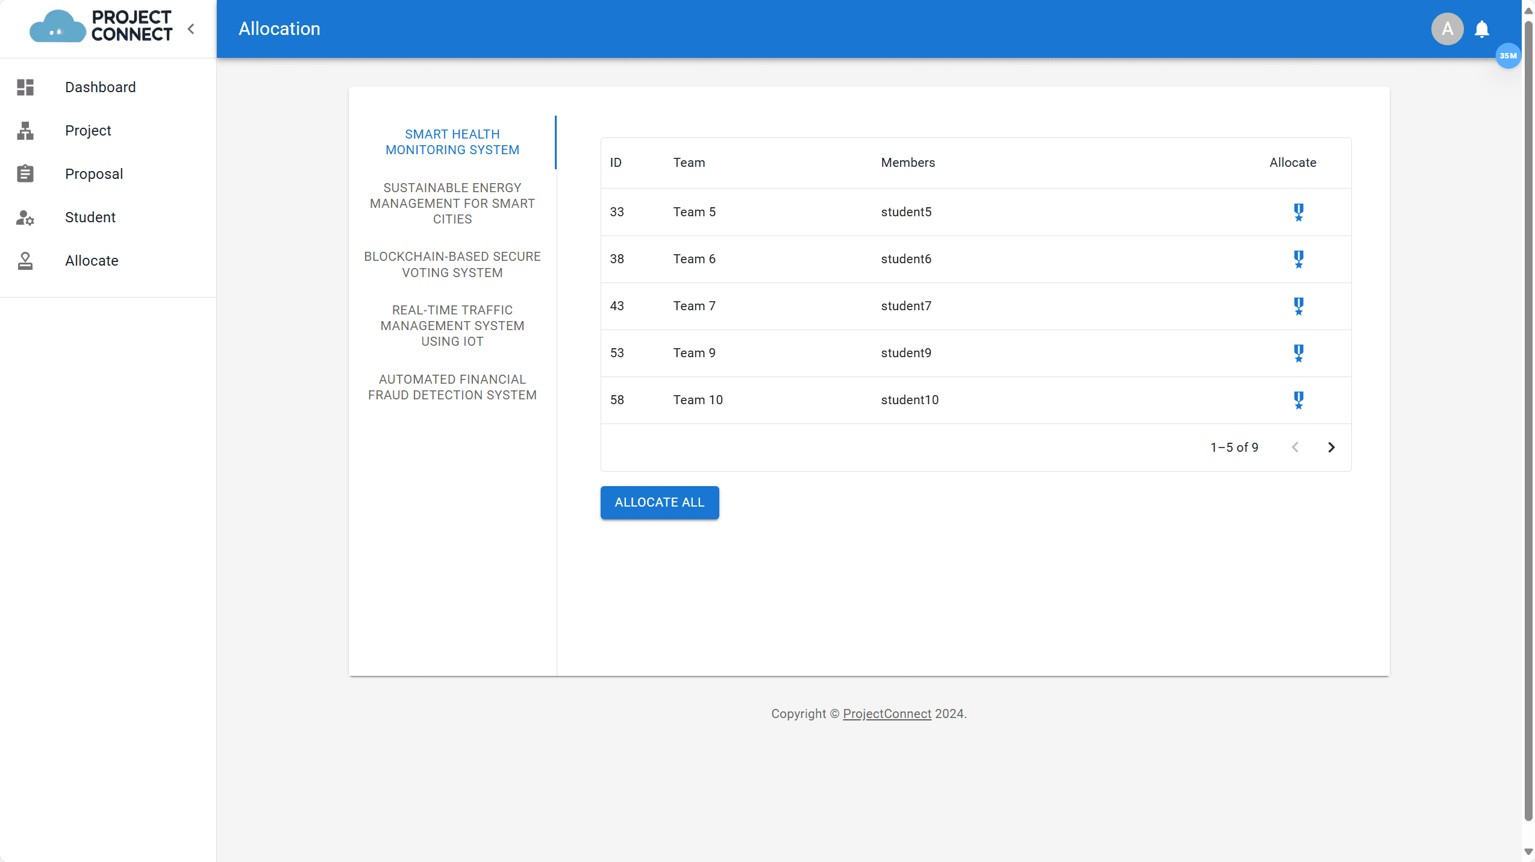The width and height of the screenshot is (1535, 862).
Task: Click the Student icon in the sidebar
Action: coord(25,217)
